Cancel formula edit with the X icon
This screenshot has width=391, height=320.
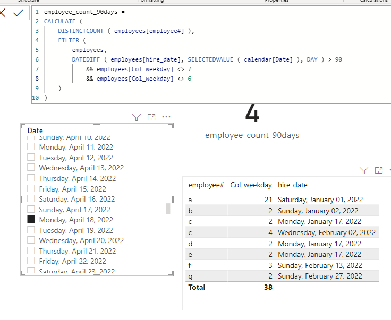pos(2,12)
